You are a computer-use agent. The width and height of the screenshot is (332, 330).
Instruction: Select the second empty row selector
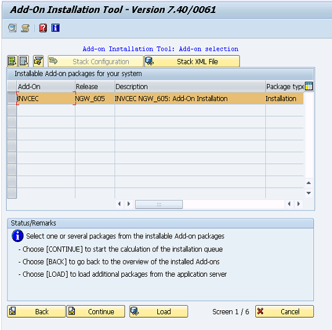pyautogui.click(x=12, y=122)
